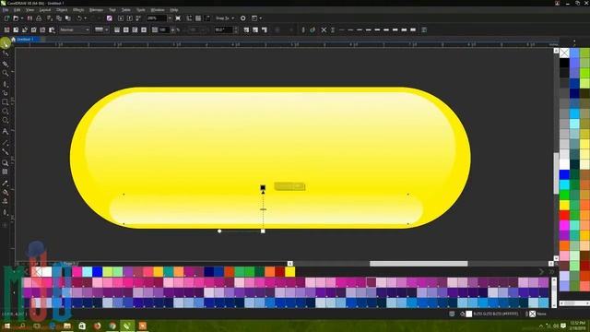Click the black transparency node on the canvas
This screenshot has width=590, height=332.
[x=263, y=187]
